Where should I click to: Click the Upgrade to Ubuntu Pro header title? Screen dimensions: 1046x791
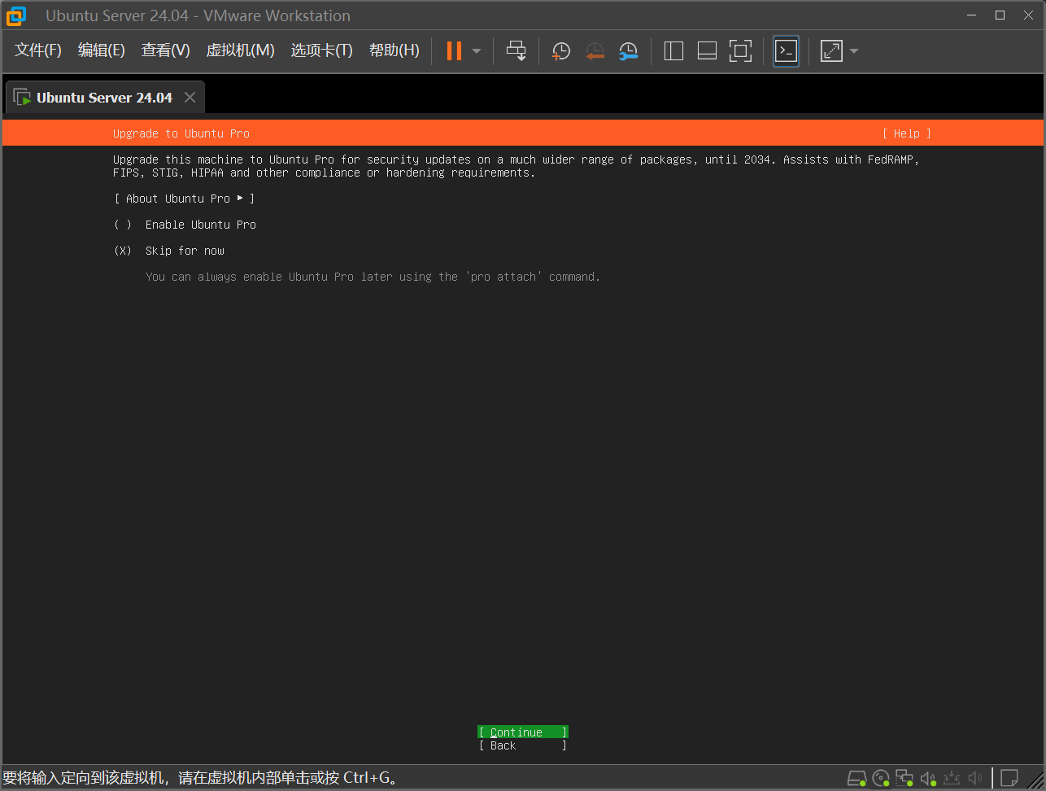pyautogui.click(x=181, y=133)
